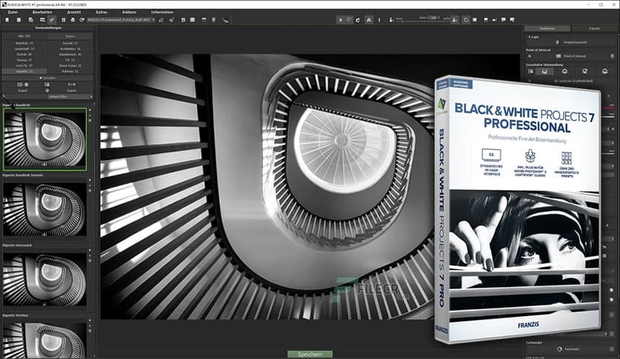Screen dimensions: 620x359
Task: Open the Information menu
Action: tap(162, 13)
